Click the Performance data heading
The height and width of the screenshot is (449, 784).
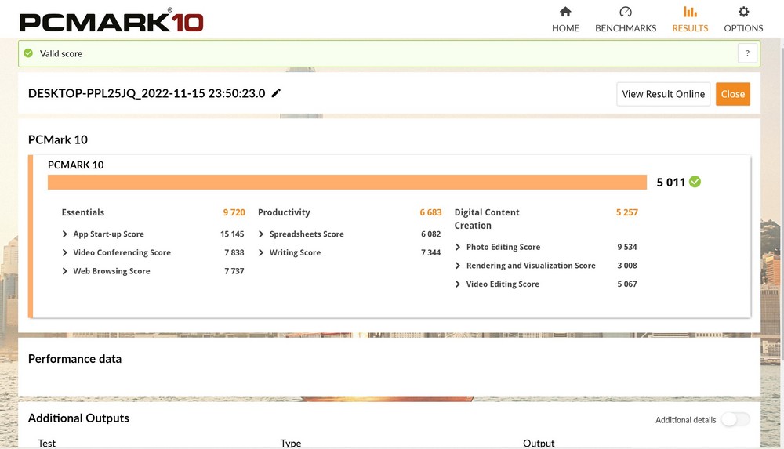(74, 359)
